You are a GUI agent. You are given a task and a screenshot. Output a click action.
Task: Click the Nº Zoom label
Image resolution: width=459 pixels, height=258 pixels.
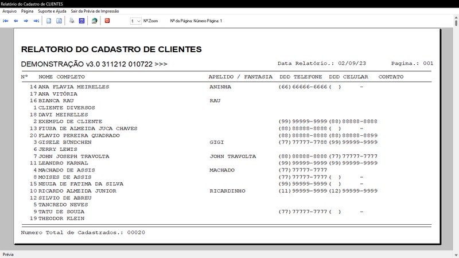click(151, 21)
